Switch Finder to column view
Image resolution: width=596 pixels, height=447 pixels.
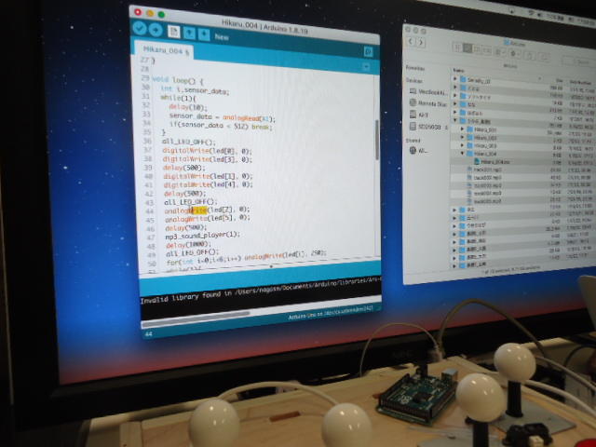coord(477,49)
